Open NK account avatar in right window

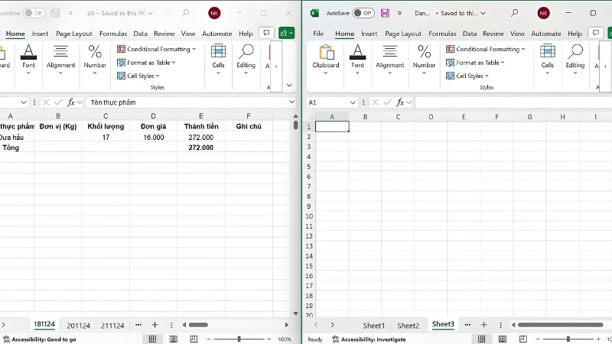[543, 13]
